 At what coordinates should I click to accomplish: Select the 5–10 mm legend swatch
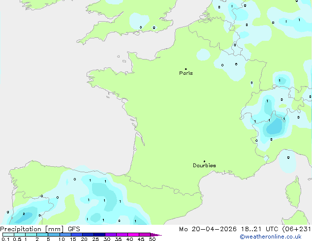pyautogui.click(x=54, y=235)
